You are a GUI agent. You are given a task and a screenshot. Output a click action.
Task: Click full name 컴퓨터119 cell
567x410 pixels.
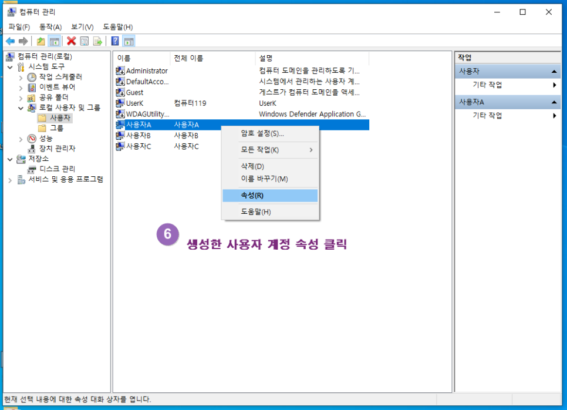click(190, 103)
